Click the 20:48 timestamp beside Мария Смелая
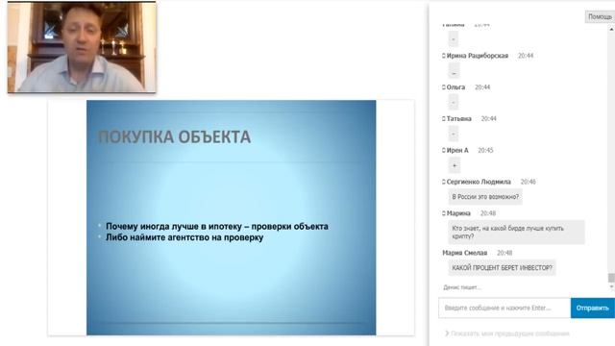615x346 pixels. pos(504,253)
